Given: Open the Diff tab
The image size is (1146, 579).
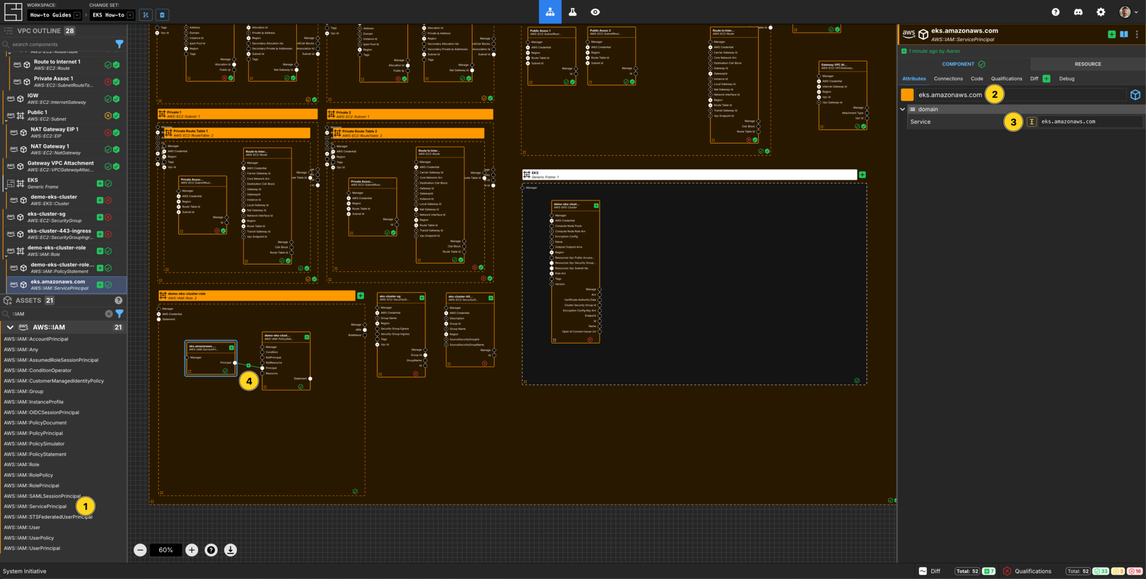Looking at the screenshot, I should pos(1034,79).
